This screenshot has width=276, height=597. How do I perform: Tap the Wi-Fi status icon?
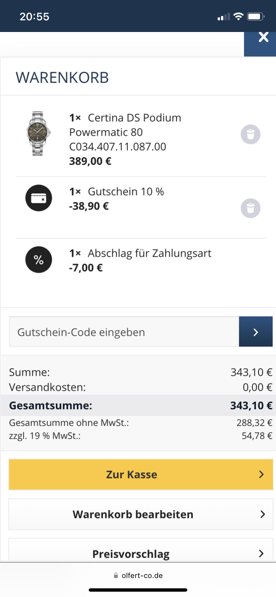(239, 16)
